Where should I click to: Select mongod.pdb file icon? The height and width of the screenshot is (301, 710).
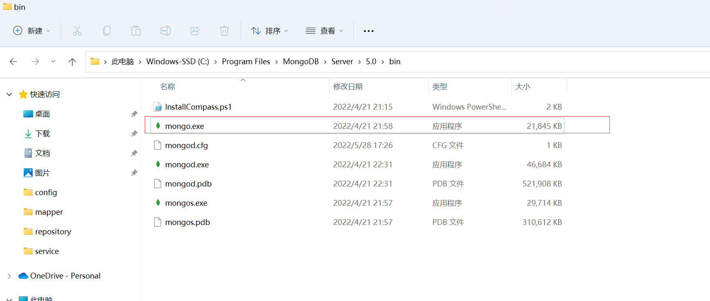pos(157,184)
